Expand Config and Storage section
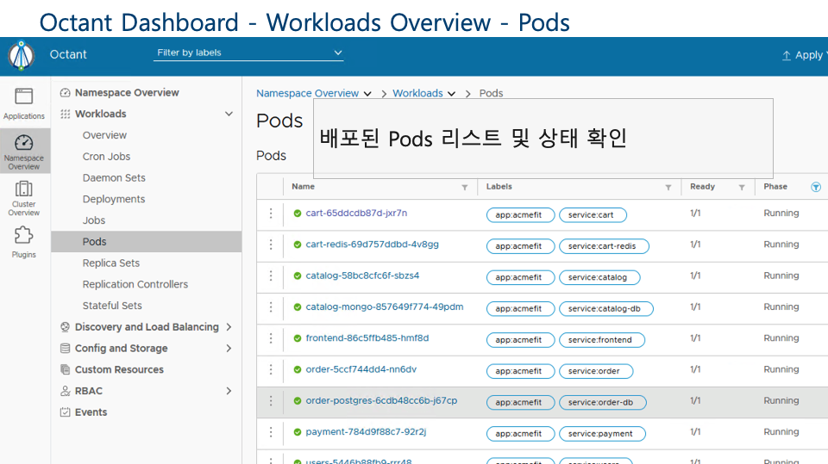 tap(229, 348)
